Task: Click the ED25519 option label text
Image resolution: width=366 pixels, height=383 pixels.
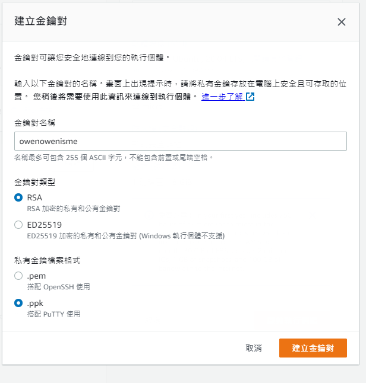Action: point(45,225)
